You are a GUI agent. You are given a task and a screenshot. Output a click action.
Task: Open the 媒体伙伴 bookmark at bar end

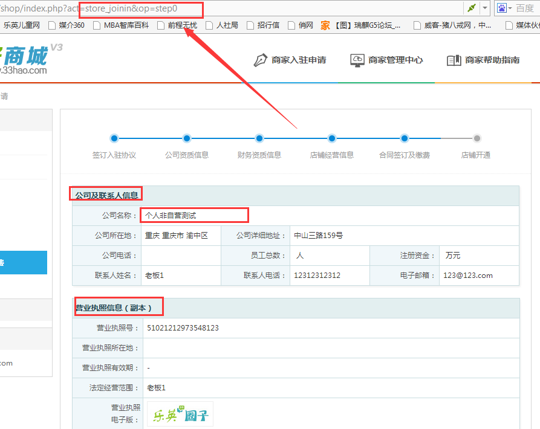522,25
